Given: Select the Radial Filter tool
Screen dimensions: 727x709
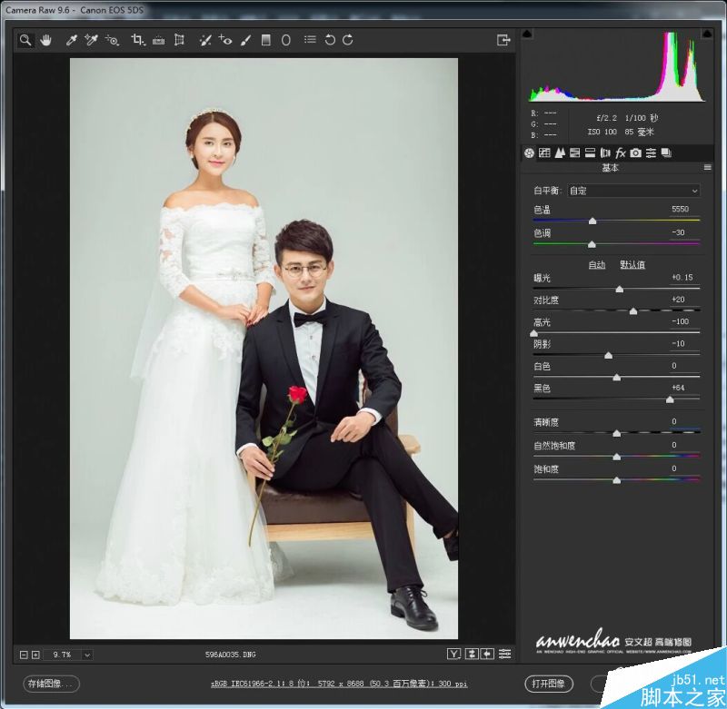Looking at the screenshot, I should coord(286,40).
